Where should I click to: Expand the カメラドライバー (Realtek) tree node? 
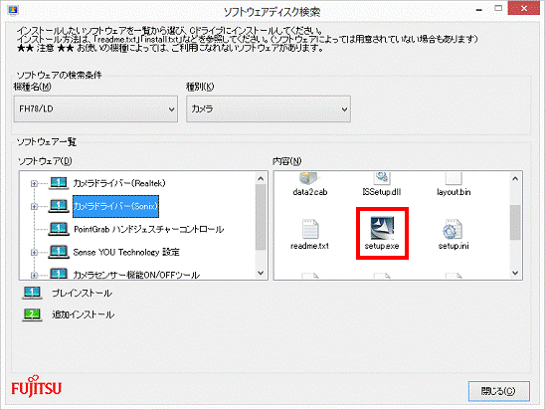pyautogui.click(x=34, y=183)
